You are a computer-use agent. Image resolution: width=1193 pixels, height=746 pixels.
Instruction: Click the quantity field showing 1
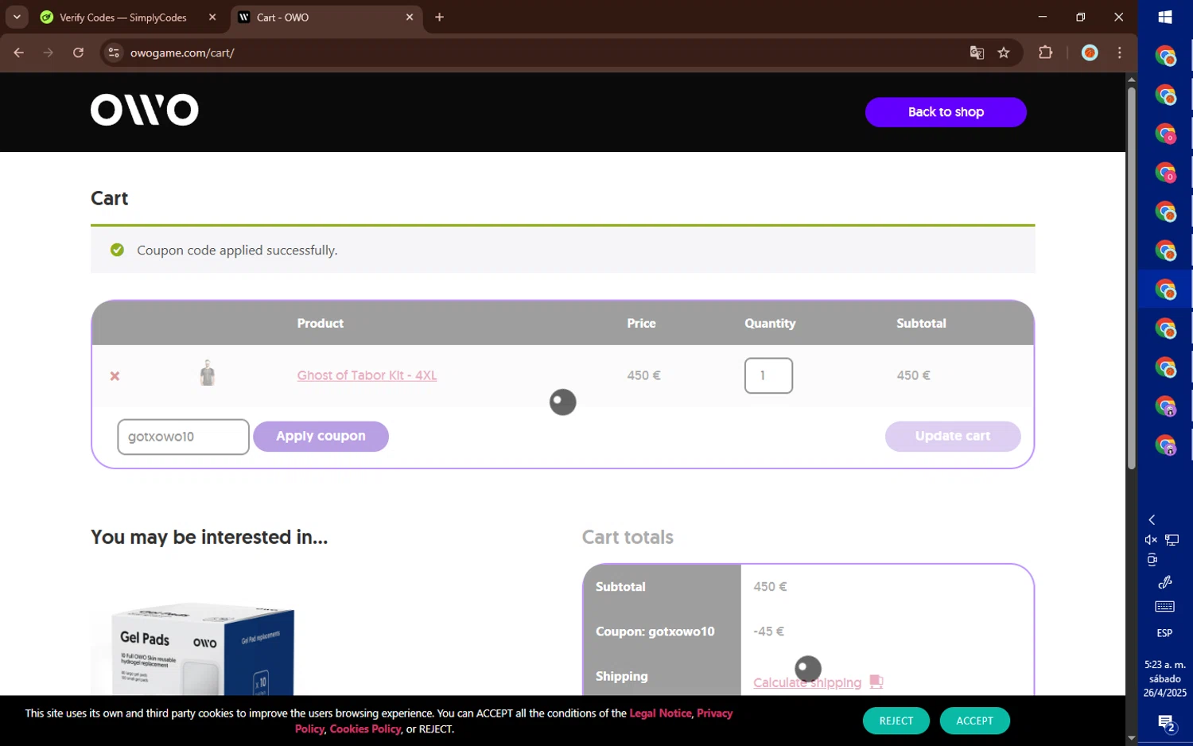click(x=768, y=375)
